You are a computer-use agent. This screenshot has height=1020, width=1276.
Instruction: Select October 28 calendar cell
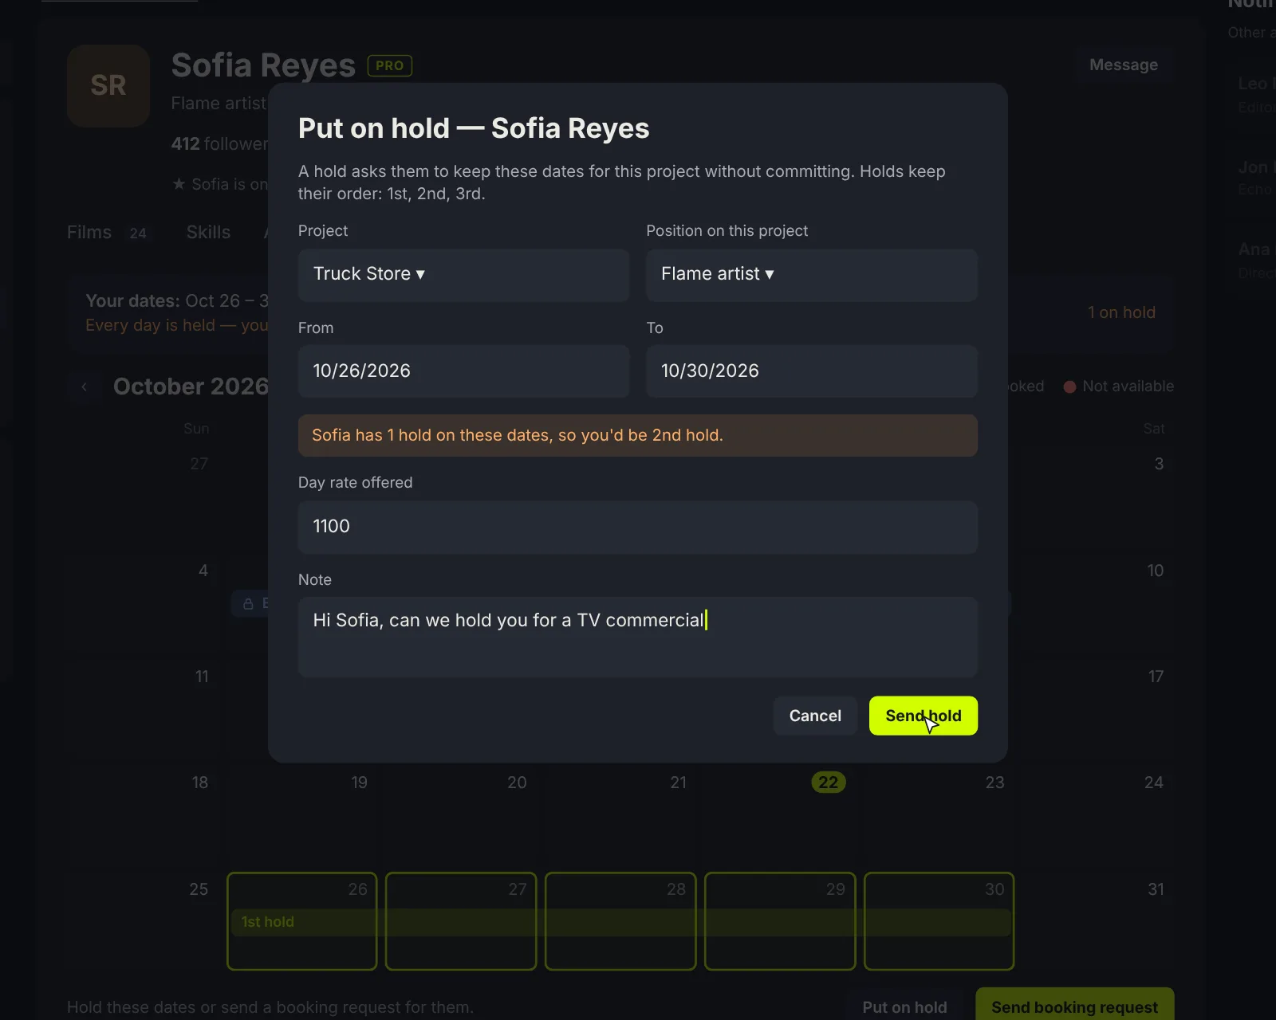(x=620, y=921)
